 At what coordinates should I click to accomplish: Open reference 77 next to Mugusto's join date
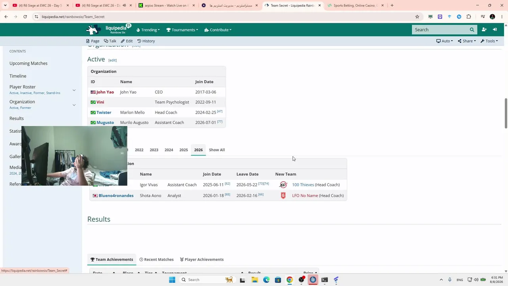pyautogui.click(x=220, y=122)
